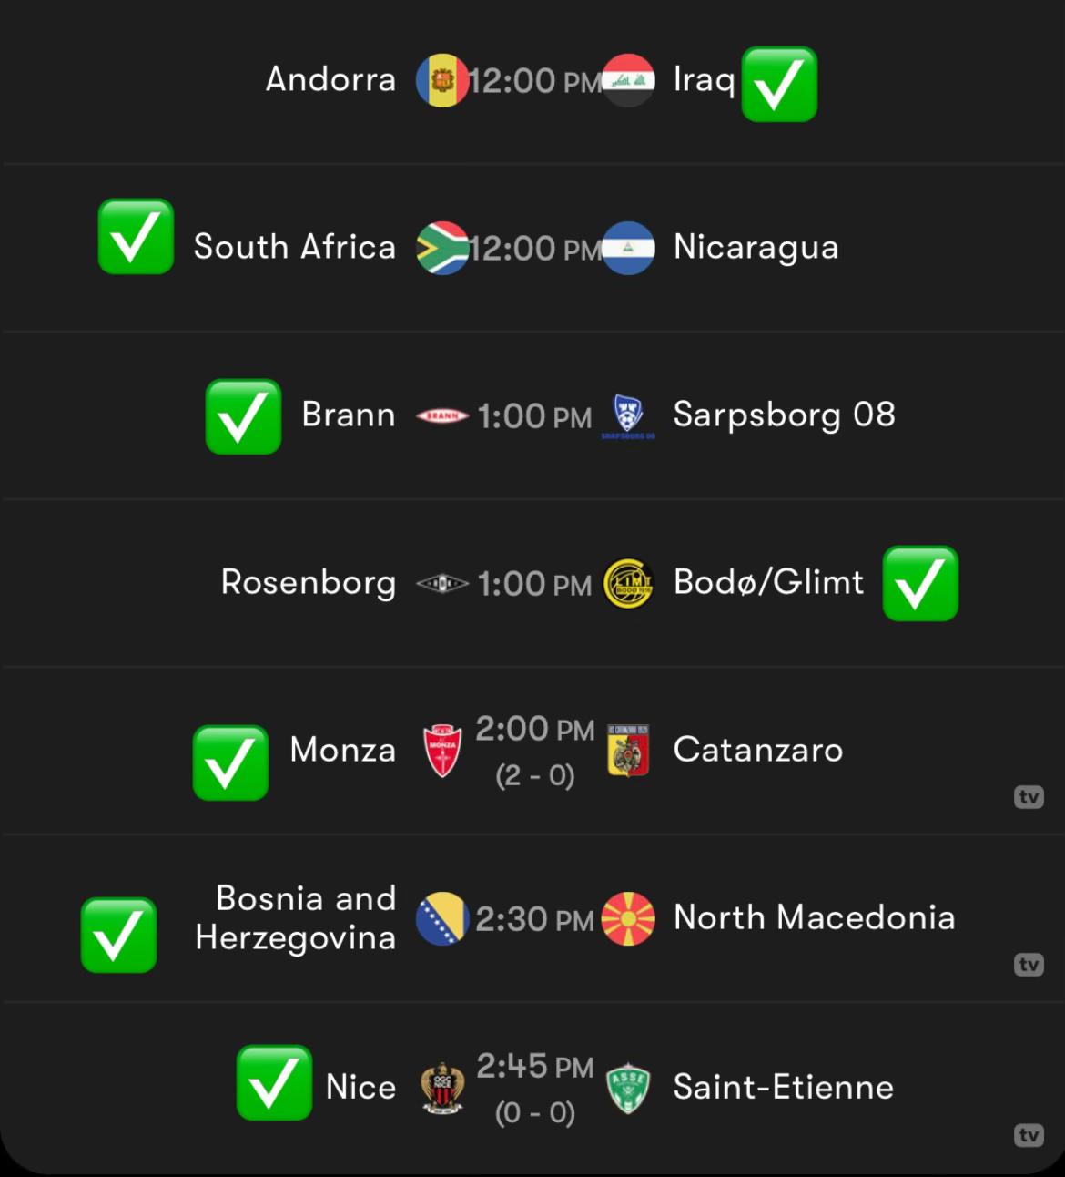
Task: Click the Andorra flag icon
Action: 442,81
